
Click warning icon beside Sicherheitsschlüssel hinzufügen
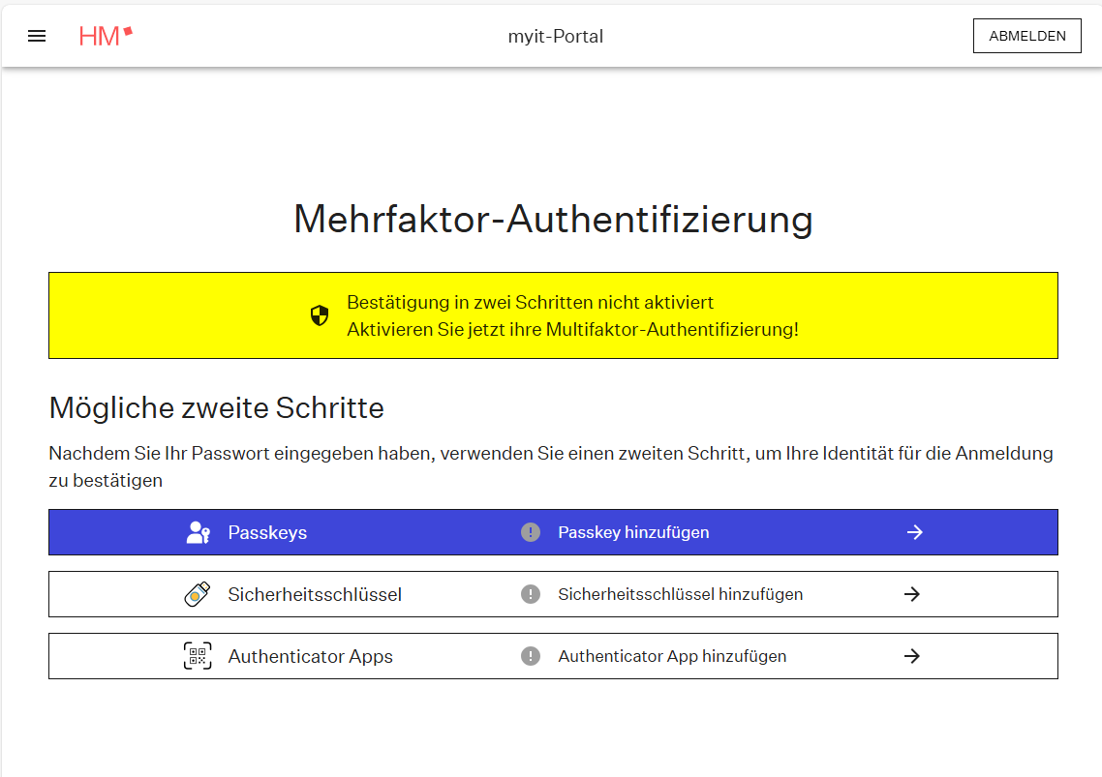pos(531,594)
